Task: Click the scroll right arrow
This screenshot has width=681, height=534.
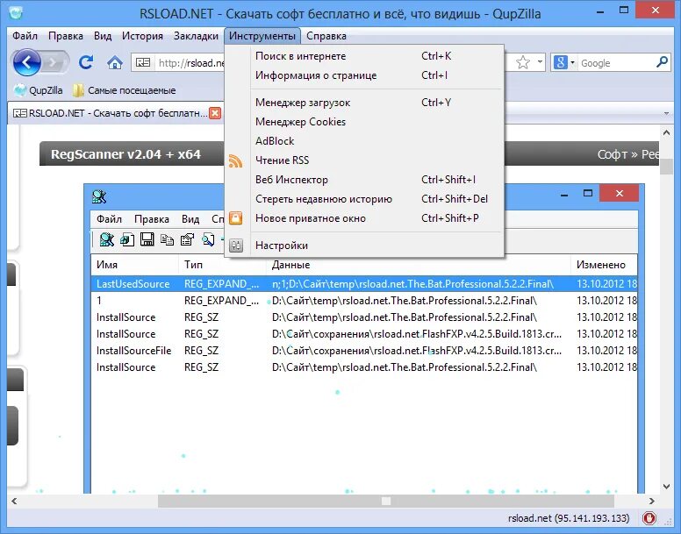Action: [x=651, y=501]
